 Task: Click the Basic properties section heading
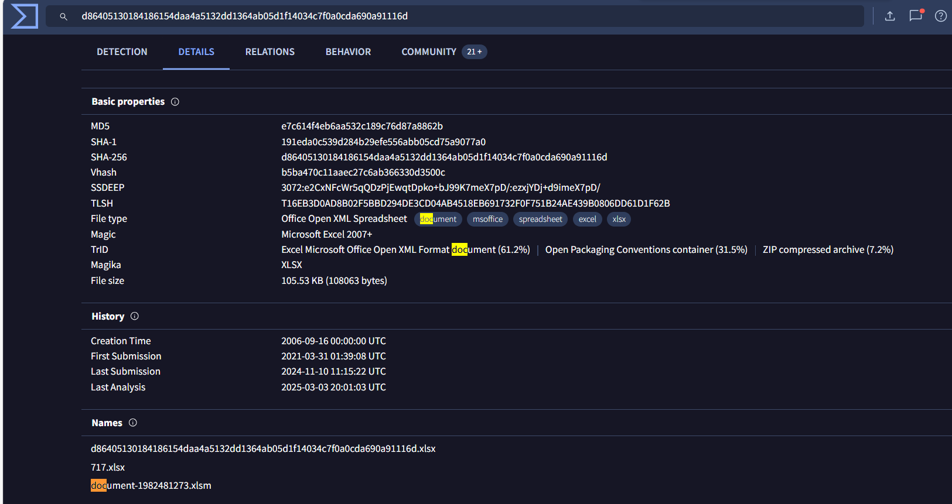(x=128, y=102)
